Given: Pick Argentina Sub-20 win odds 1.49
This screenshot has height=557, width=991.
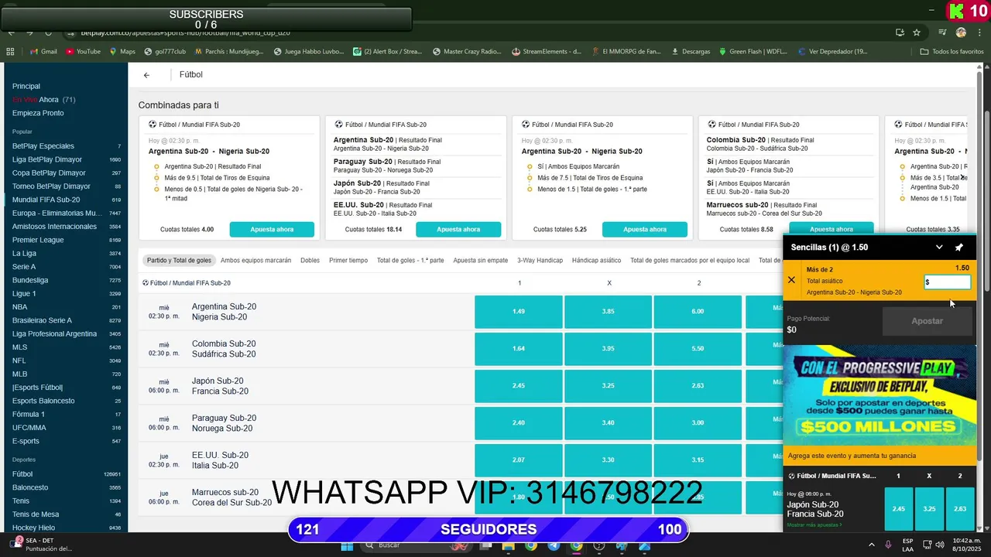Looking at the screenshot, I should tap(519, 312).
